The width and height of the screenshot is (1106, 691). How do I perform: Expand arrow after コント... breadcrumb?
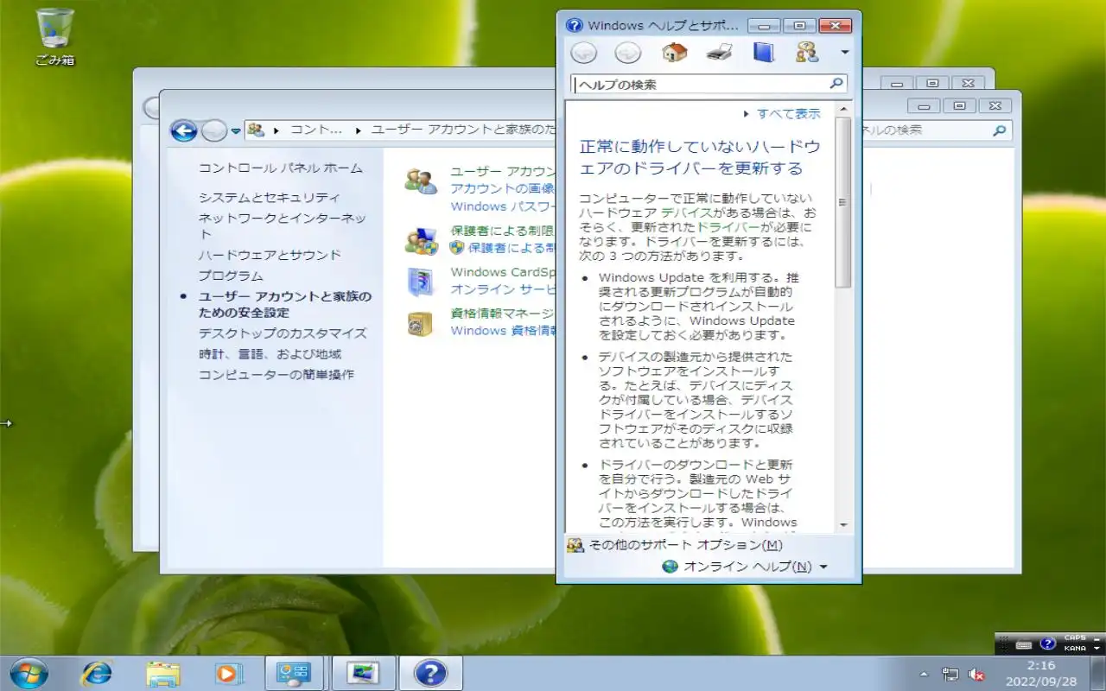tap(358, 130)
